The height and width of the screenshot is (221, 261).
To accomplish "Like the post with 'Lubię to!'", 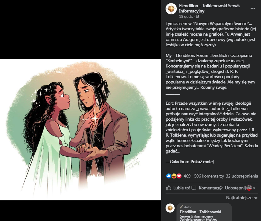I will pyautogui.click(x=178, y=188).
